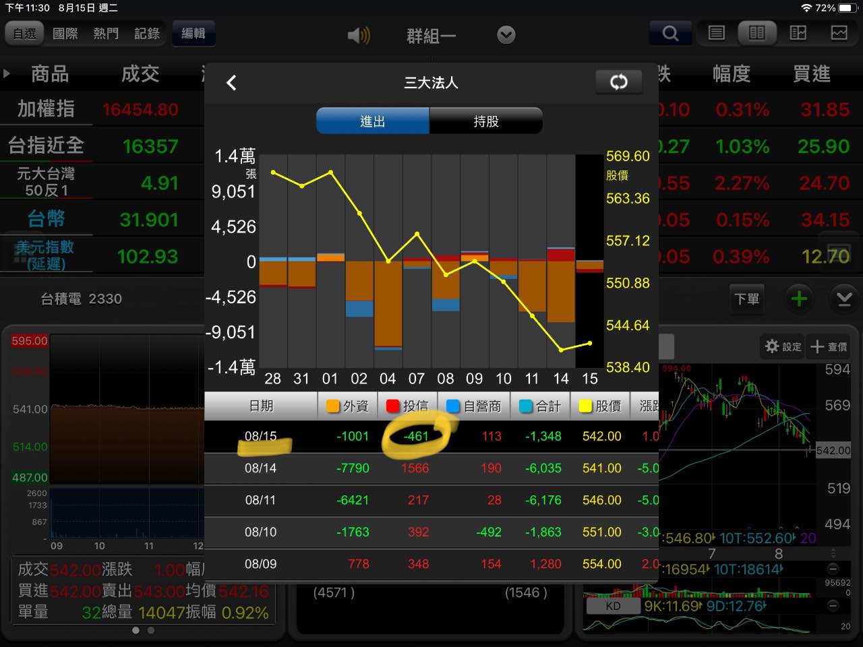Open the 記錄 tab
863x647 pixels.
(146, 34)
